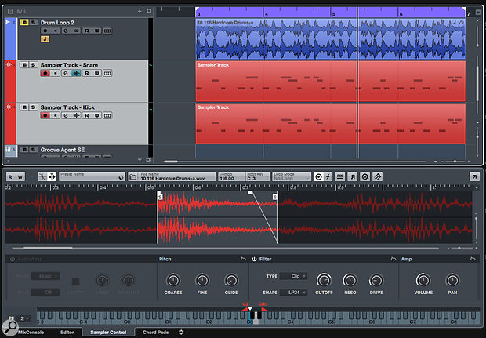The image size is (486, 338).
Task: Show Filter envelope editor
Action: pyautogui.click(x=394, y=259)
